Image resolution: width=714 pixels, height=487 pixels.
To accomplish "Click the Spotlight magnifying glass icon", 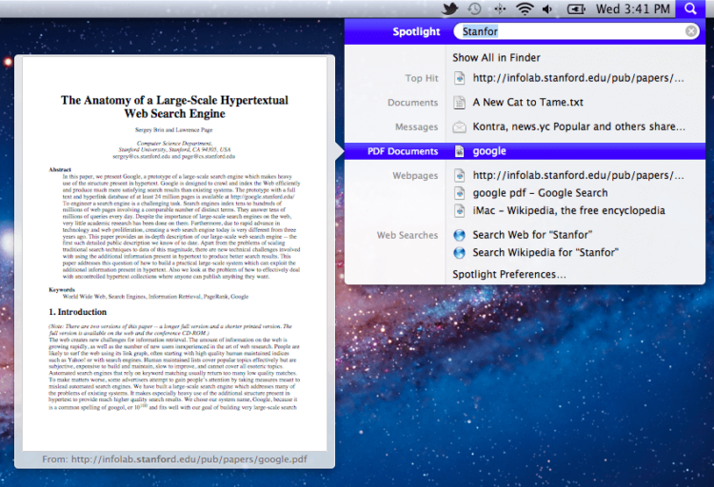I will (x=690, y=9).
